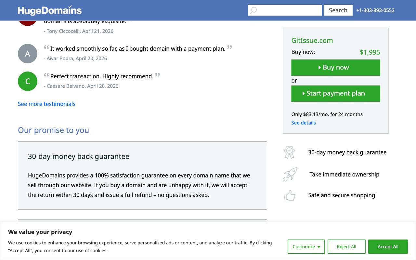Click the gray 'A' reviewer avatar
Viewport: 416px width, 260px height.
pos(28,54)
